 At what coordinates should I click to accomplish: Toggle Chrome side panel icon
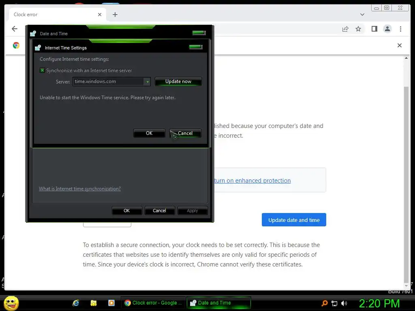click(x=374, y=29)
